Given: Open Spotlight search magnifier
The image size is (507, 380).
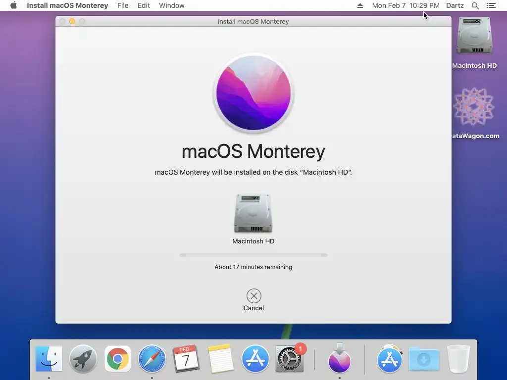Looking at the screenshot, I should pyautogui.click(x=475, y=5).
